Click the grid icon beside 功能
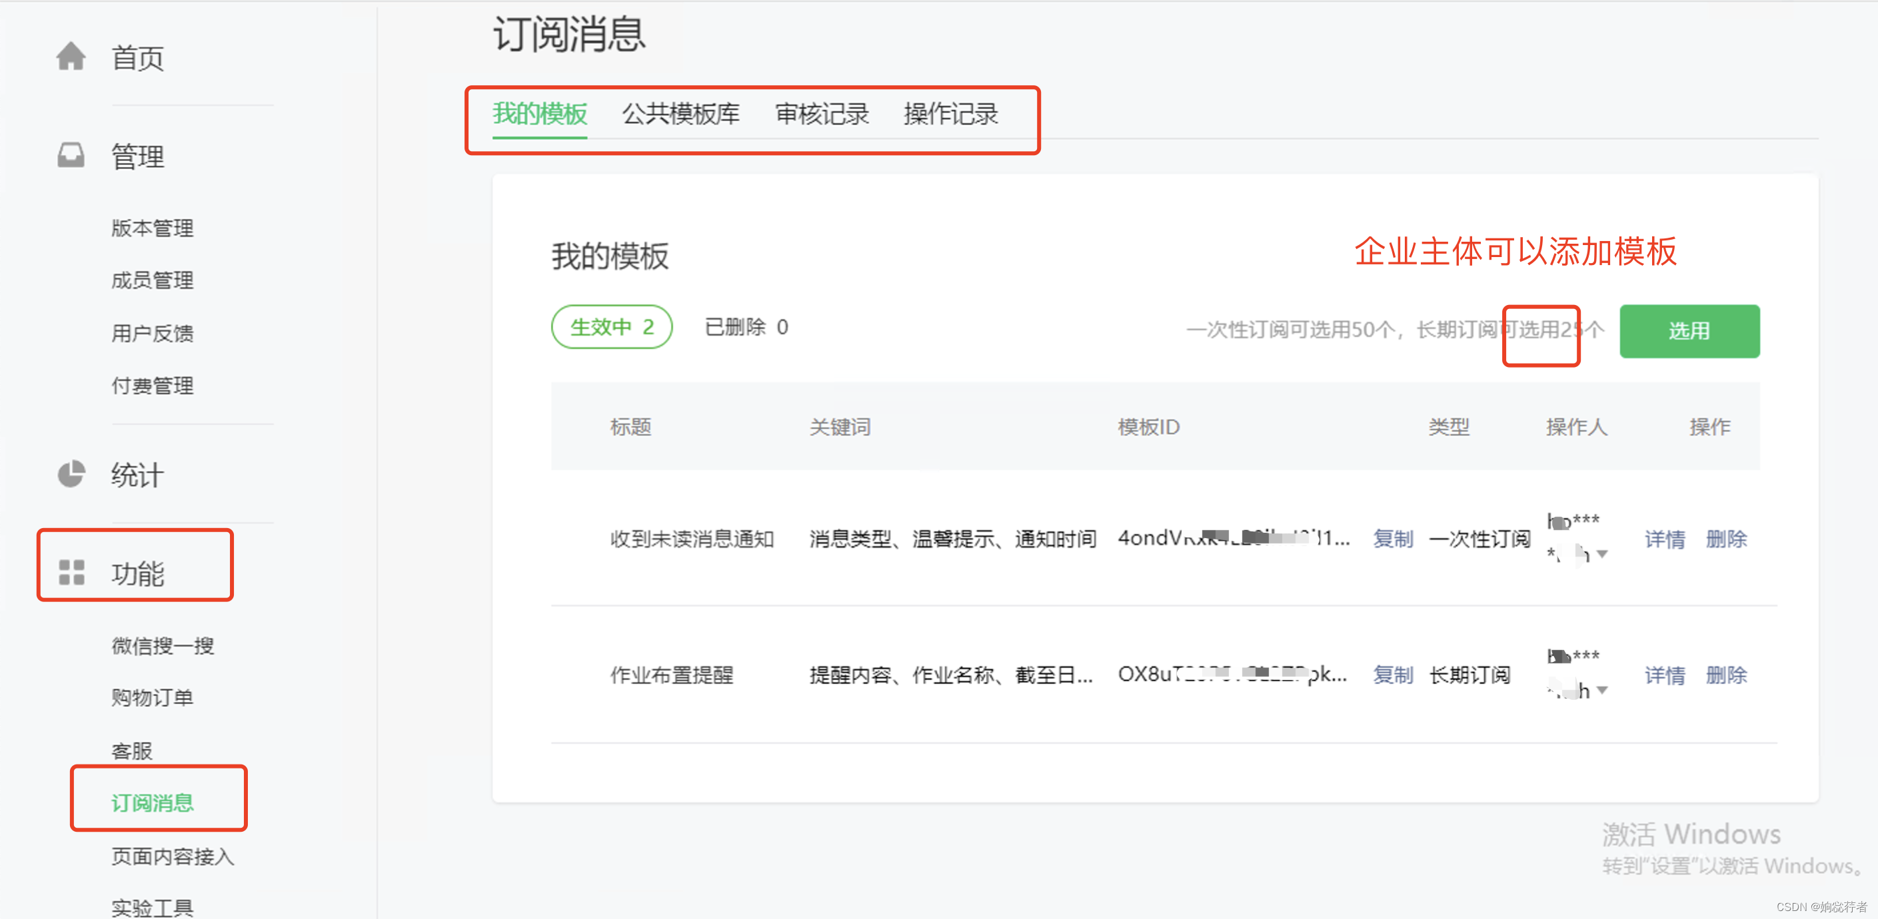1878x919 pixels. coord(71,572)
